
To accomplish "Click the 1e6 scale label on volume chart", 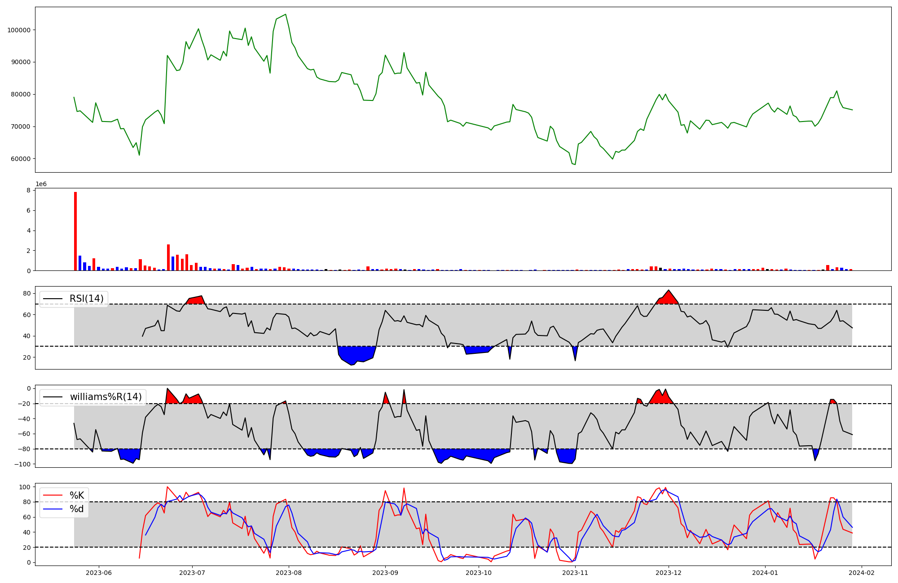I will pos(41,184).
